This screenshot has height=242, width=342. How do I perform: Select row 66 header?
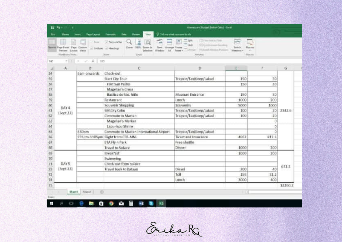[x=50, y=137]
